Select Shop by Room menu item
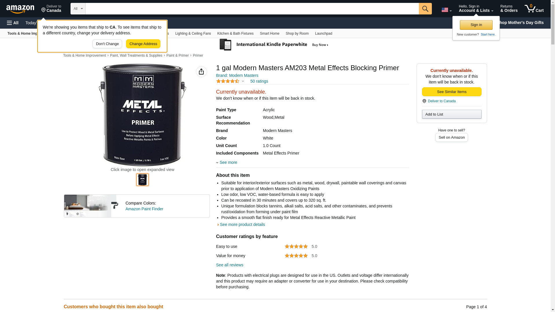This screenshot has height=312, width=555. click(x=297, y=34)
